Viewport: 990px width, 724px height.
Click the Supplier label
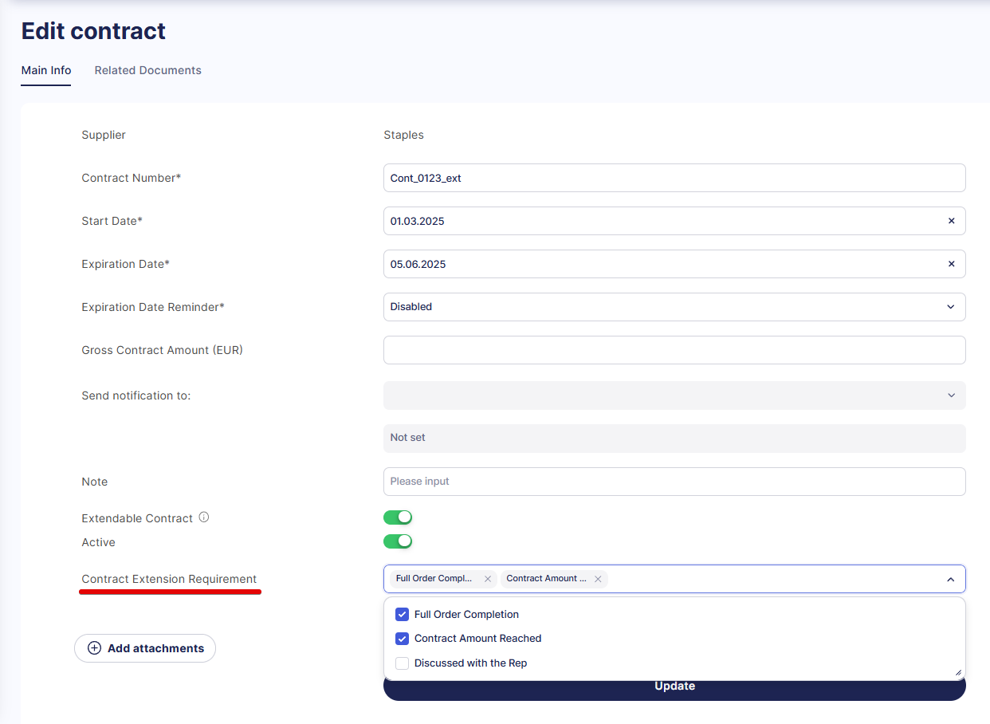[x=104, y=135]
